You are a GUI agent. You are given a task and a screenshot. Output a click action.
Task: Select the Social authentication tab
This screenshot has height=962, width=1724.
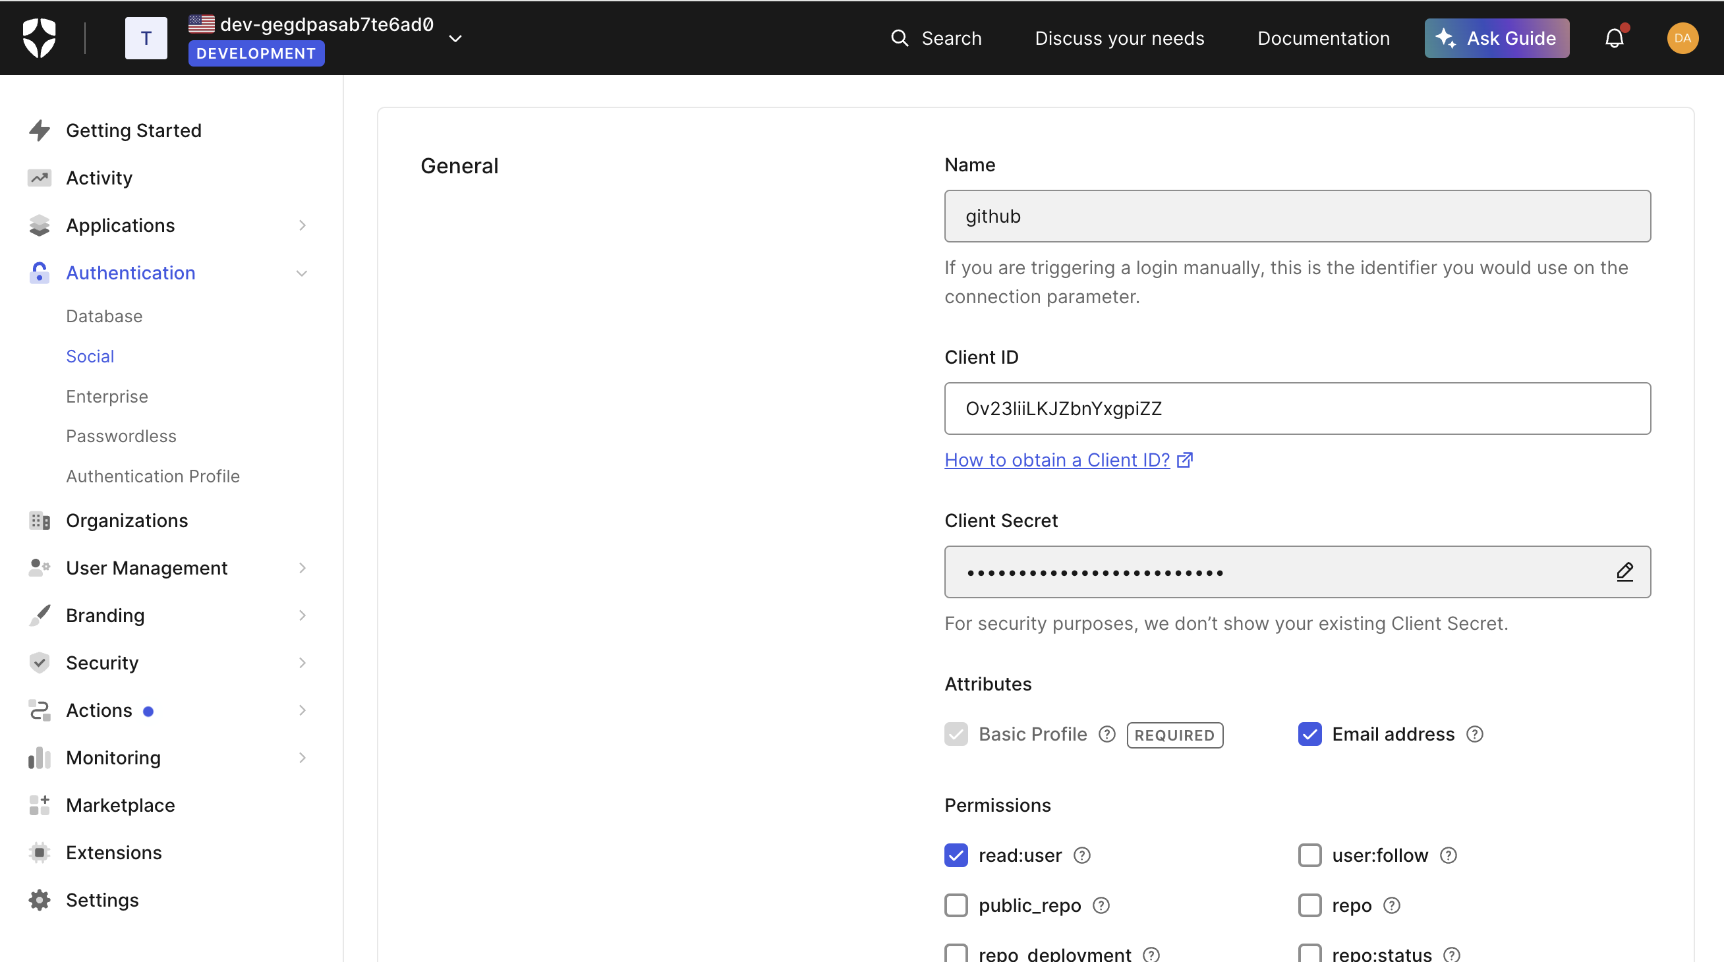coord(89,355)
